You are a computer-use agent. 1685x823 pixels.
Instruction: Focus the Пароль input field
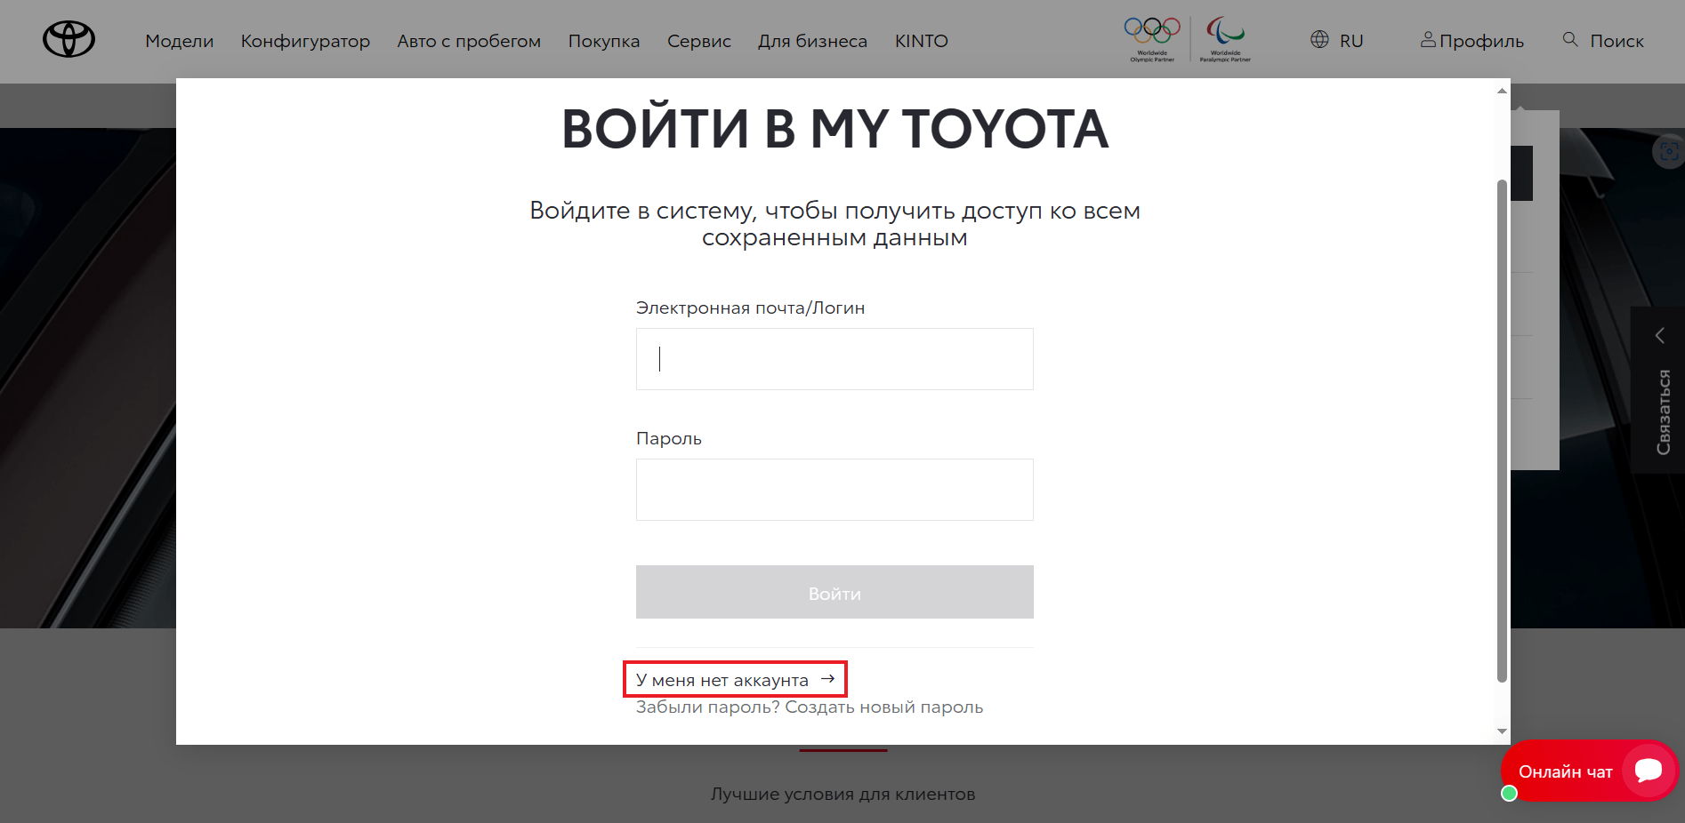click(834, 490)
